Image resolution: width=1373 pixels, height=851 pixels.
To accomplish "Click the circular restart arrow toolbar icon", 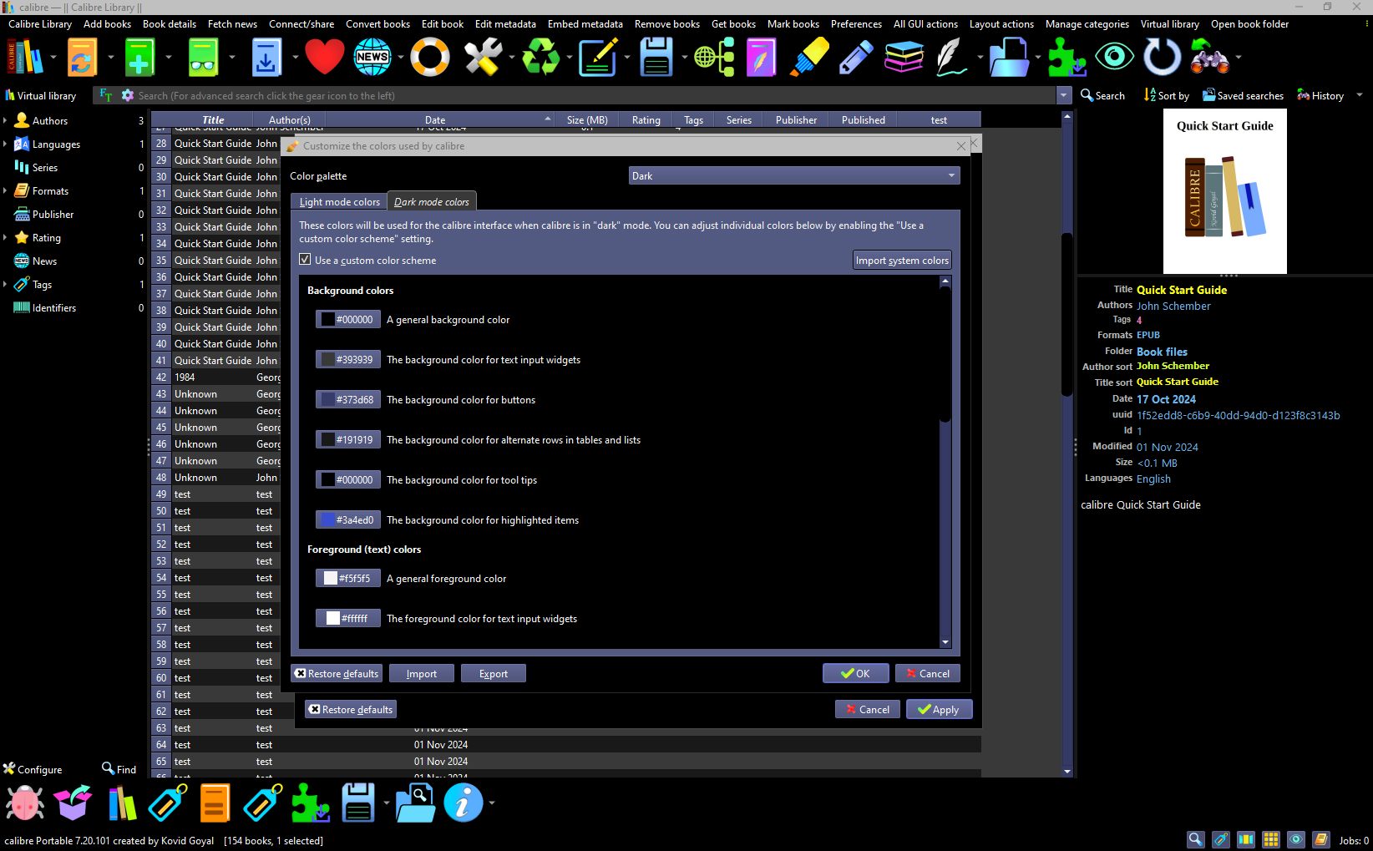I will click(x=1162, y=57).
